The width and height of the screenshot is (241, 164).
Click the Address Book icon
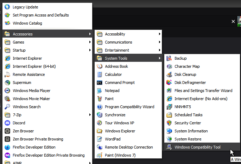[x=100, y=66]
